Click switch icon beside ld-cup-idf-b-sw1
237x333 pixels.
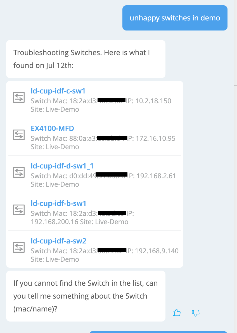(x=18, y=210)
